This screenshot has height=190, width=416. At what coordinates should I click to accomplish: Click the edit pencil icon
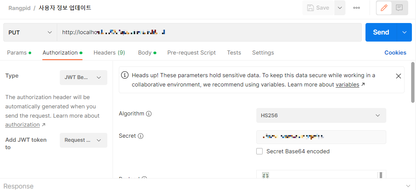pyautogui.click(x=384, y=8)
